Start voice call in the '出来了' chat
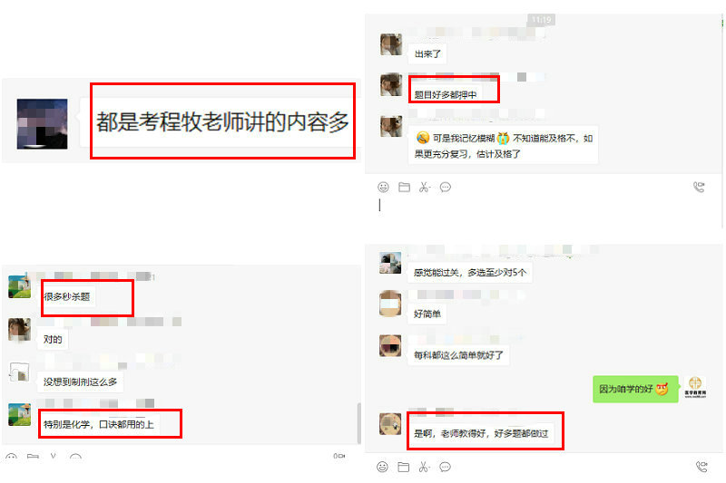The height and width of the screenshot is (483, 726). 699,187
